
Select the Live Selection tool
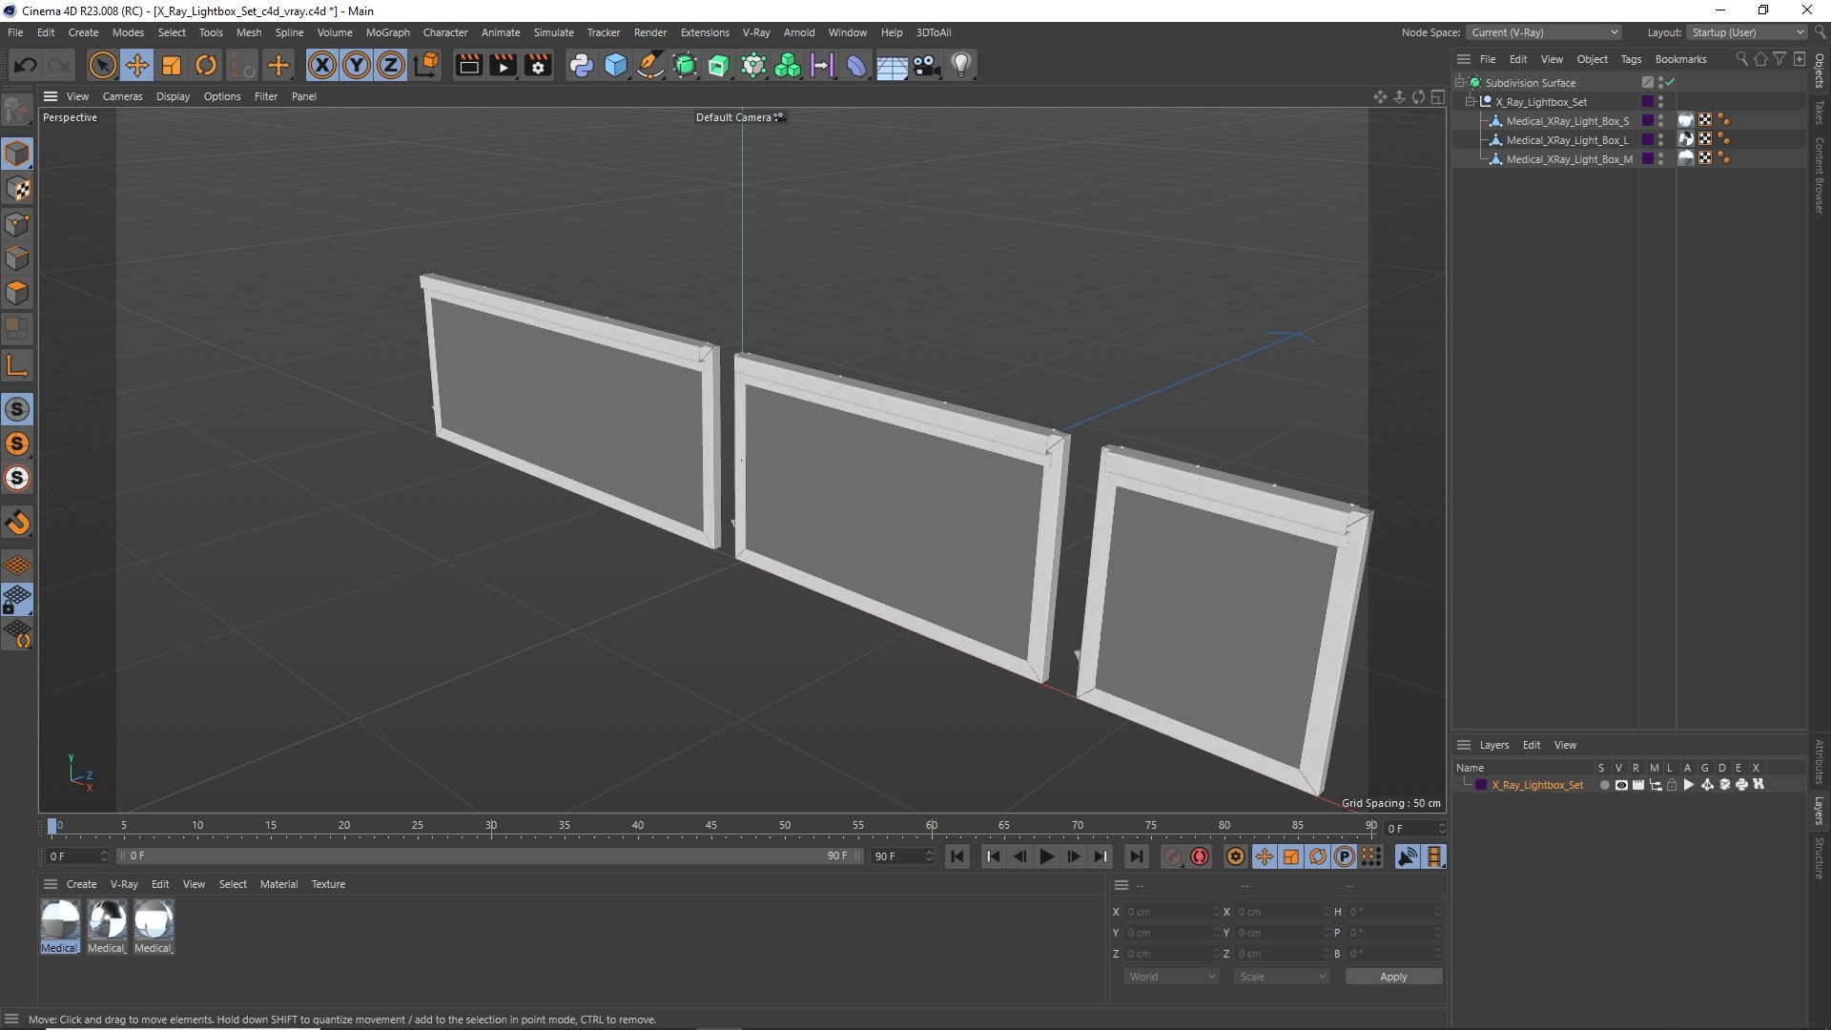(x=102, y=65)
